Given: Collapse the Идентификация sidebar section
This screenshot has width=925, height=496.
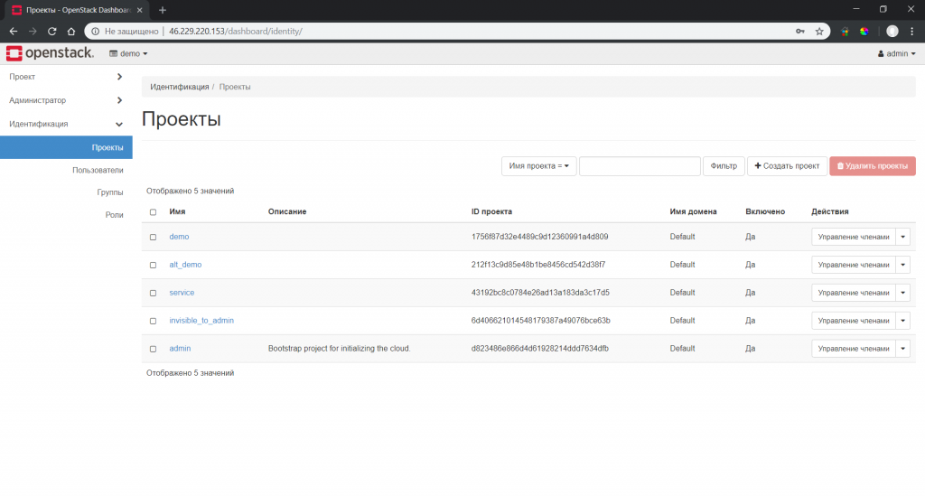Looking at the screenshot, I should click(66, 124).
